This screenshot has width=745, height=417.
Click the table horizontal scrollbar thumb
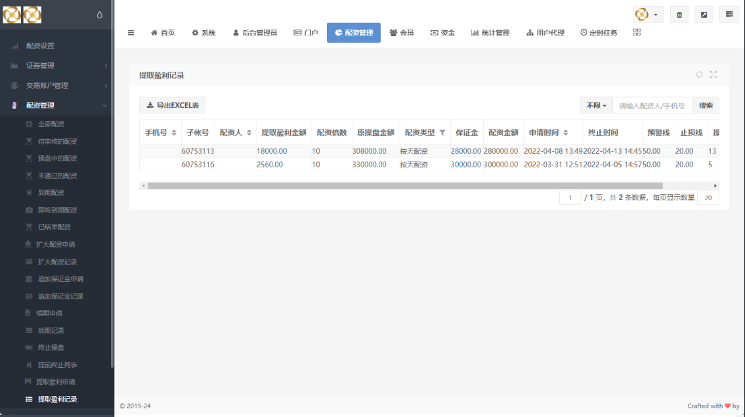pyautogui.click(x=405, y=186)
